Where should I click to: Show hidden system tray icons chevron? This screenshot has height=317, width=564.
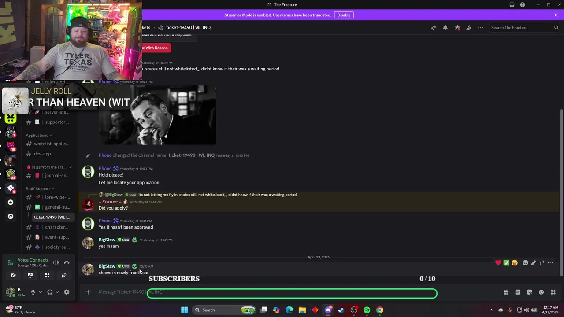pyautogui.click(x=491, y=310)
